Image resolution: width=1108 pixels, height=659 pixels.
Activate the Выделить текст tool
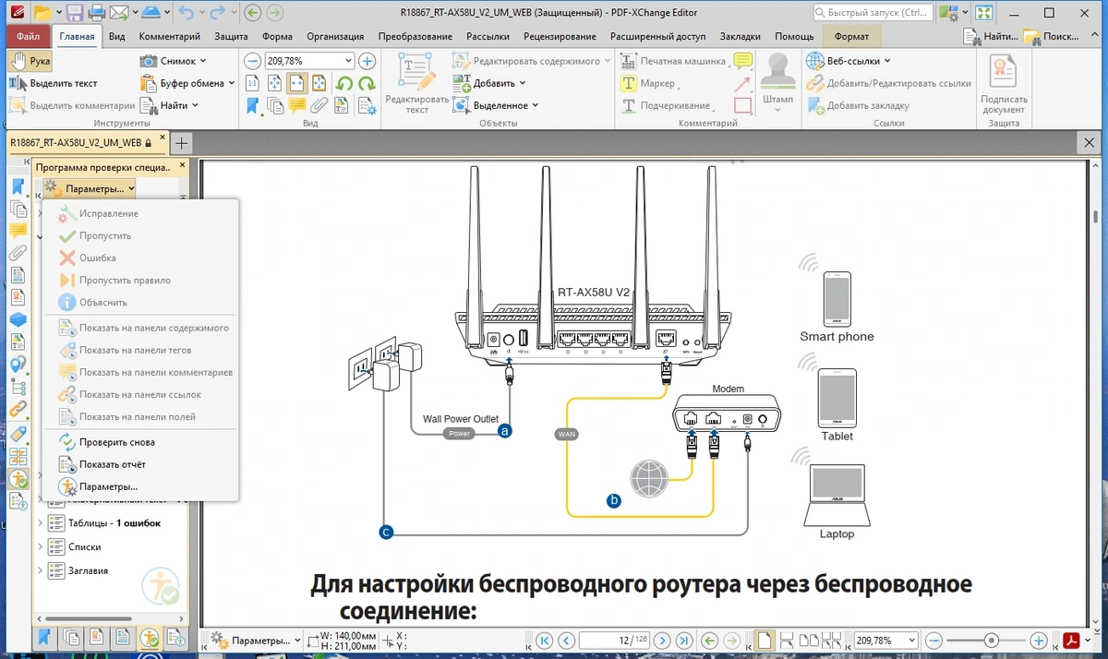(54, 83)
